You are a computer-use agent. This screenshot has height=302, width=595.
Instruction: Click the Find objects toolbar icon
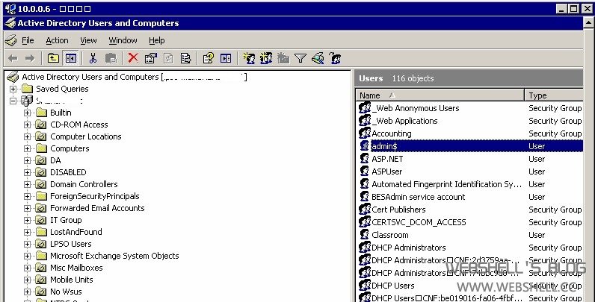click(318, 58)
